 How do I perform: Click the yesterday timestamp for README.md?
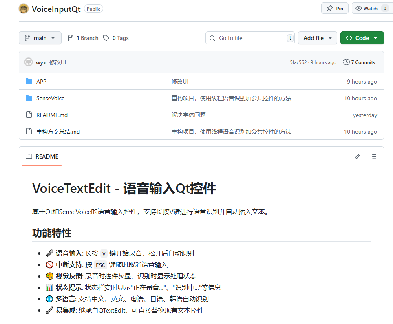pos(365,115)
